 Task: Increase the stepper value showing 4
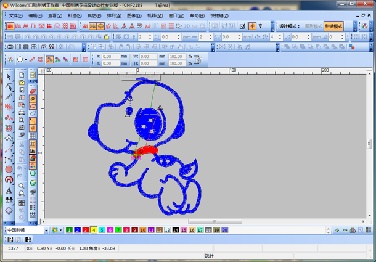[280, 36]
